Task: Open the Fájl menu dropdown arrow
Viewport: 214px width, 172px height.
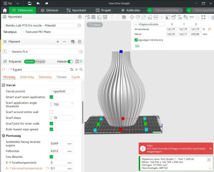Action: tap(18, 3)
